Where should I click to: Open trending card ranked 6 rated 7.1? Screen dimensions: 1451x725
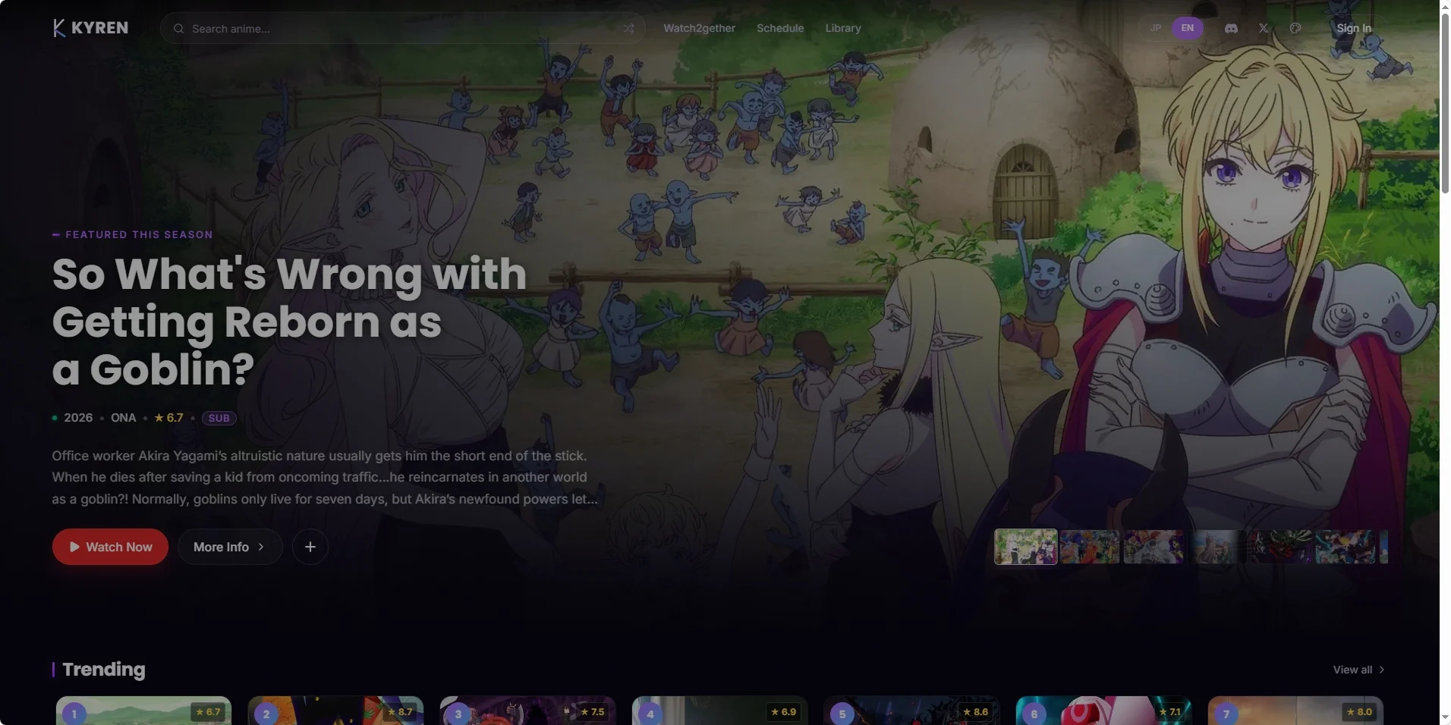1103,711
